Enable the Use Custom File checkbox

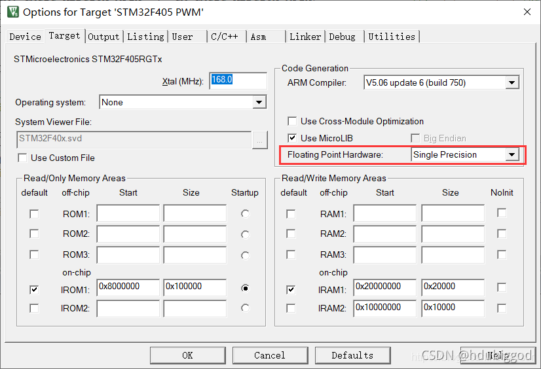click(22, 158)
